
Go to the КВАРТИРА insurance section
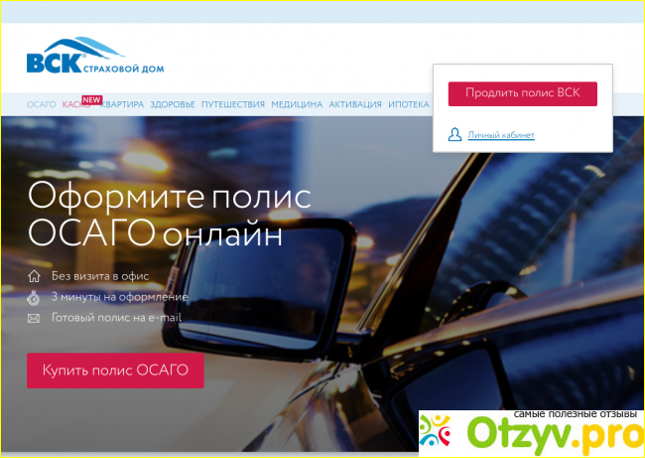point(124,104)
